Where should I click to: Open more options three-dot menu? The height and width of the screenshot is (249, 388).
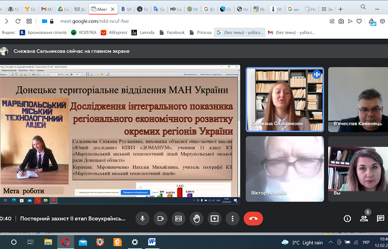pos(232,218)
